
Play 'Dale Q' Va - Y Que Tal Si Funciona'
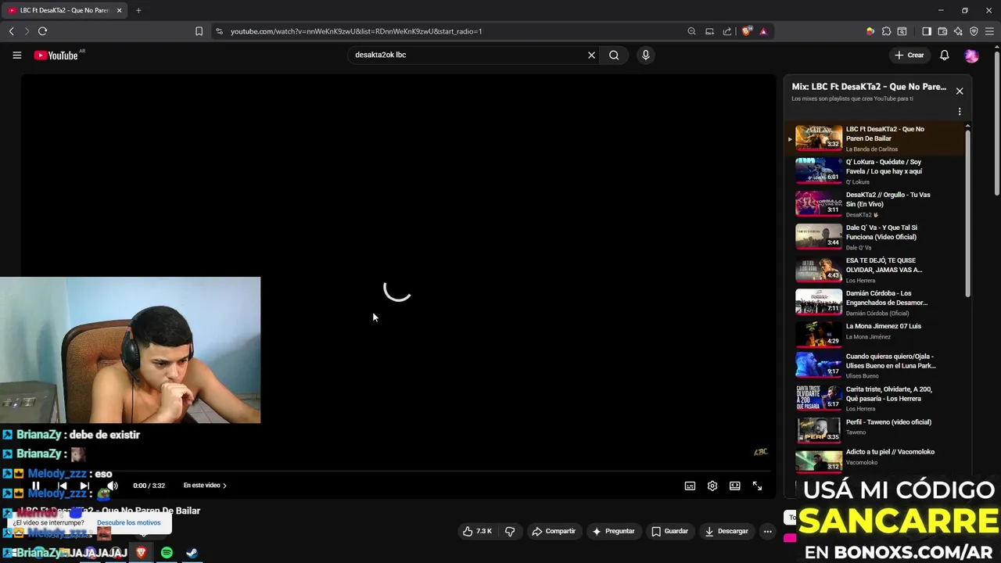click(876, 237)
